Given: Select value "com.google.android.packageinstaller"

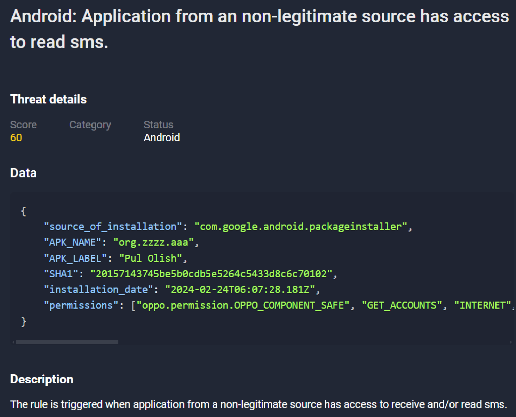Looking at the screenshot, I should (301, 227).
